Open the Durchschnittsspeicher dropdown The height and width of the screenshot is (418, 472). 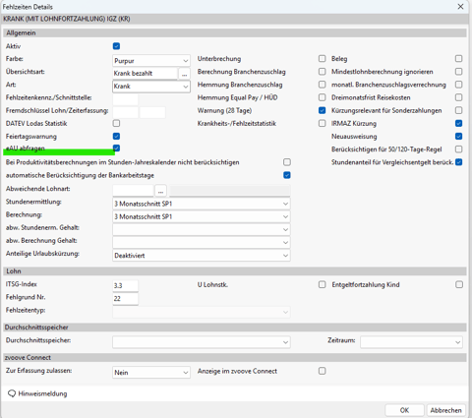pos(202,342)
